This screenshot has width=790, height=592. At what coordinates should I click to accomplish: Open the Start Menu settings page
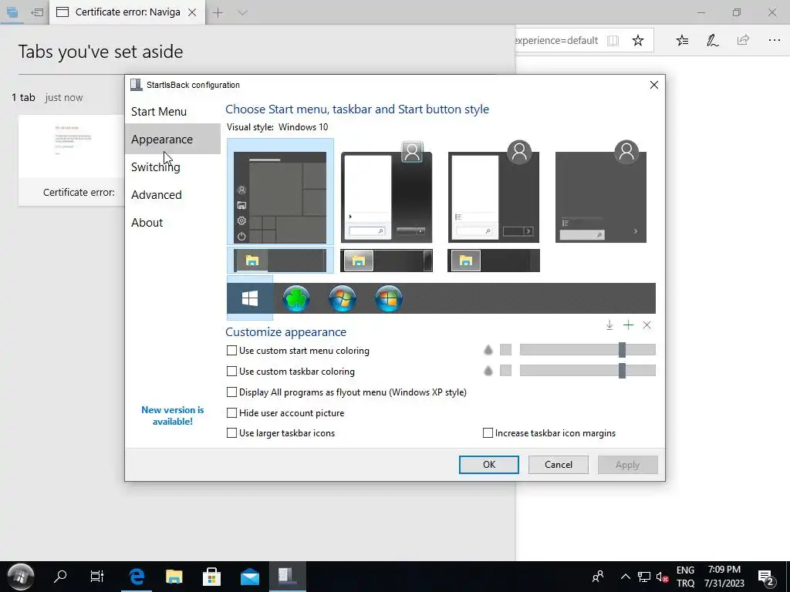point(173,111)
